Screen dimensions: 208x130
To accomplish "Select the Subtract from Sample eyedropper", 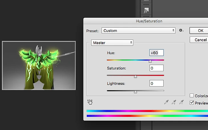I will (x=181, y=102).
